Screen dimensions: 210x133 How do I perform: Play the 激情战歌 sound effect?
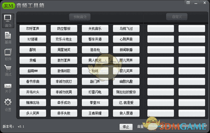tap(64, 71)
